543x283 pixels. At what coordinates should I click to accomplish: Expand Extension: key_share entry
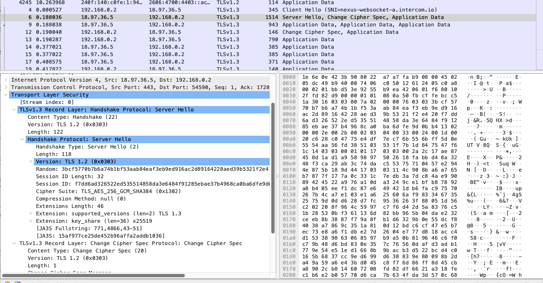click(30, 221)
